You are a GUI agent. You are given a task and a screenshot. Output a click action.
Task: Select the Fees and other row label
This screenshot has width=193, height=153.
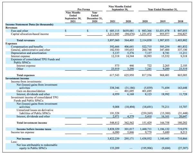20,30
